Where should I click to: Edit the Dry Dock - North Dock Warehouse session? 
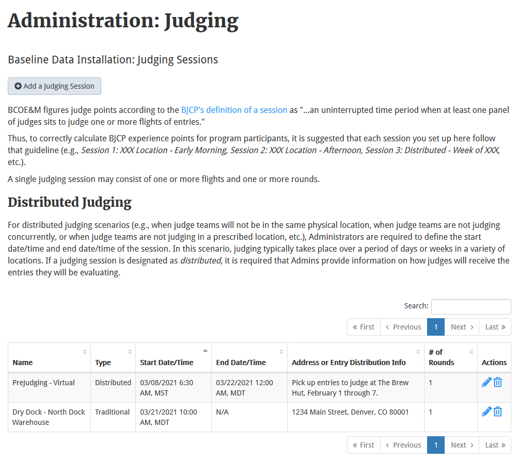pyautogui.click(x=486, y=411)
